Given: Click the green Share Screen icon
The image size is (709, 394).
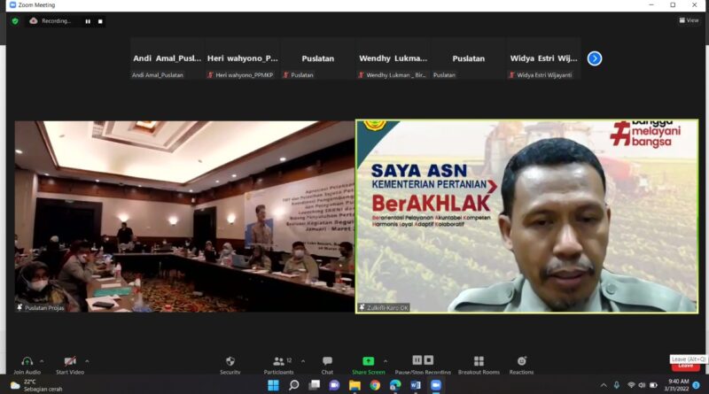Looking at the screenshot, I should tap(368, 361).
